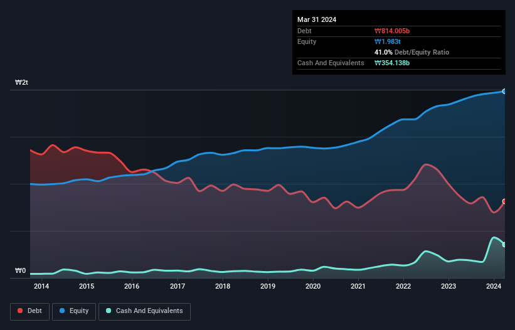Click the 2023 x-axis year label
The height and width of the screenshot is (330, 515).
[449, 286]
